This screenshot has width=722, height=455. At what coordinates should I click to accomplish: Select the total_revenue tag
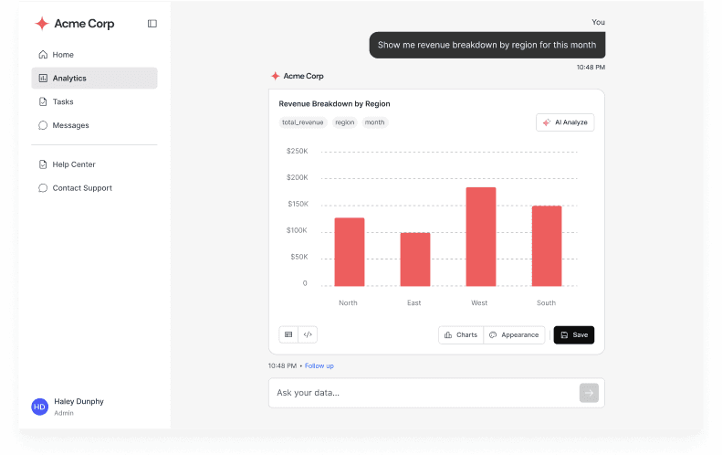point(302,122)
